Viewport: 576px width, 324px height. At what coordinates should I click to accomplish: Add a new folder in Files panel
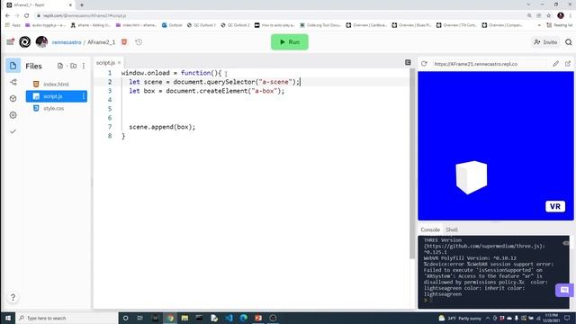coord(74,66)
